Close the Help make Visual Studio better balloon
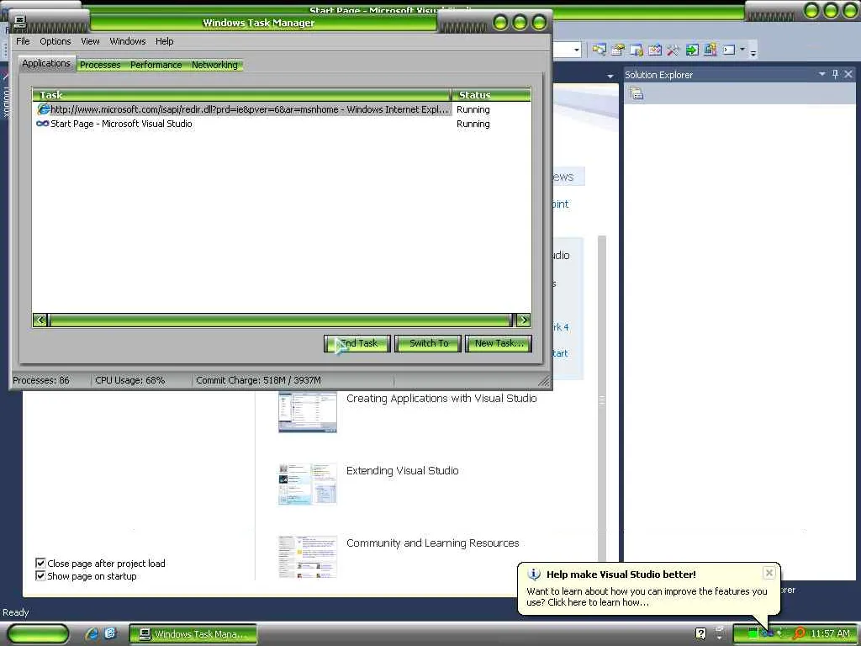The image size is (861, 646). (769, 573)
